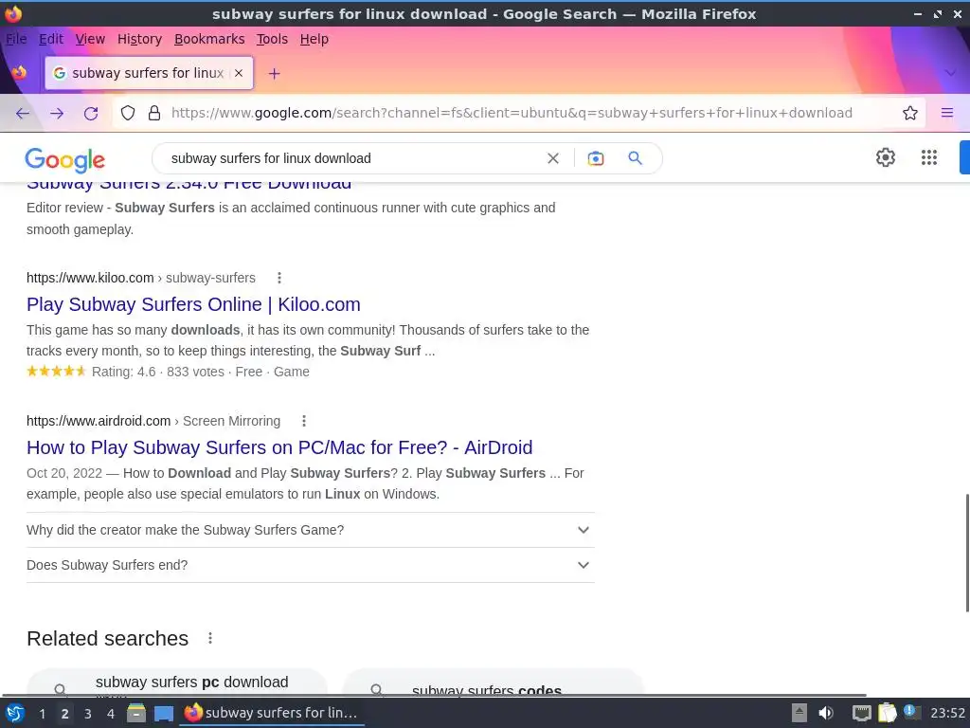Click three dots beside Related searches
Screen dimensions: 970x728
click(x=210, y=638)
